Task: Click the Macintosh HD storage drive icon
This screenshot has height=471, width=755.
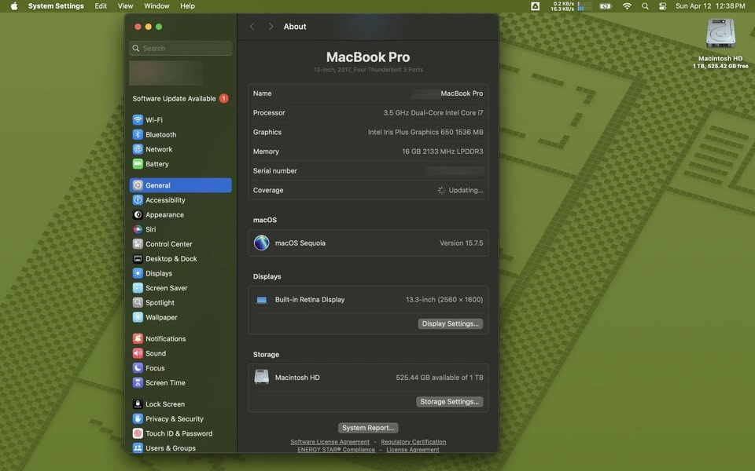Action: [261, 378]
